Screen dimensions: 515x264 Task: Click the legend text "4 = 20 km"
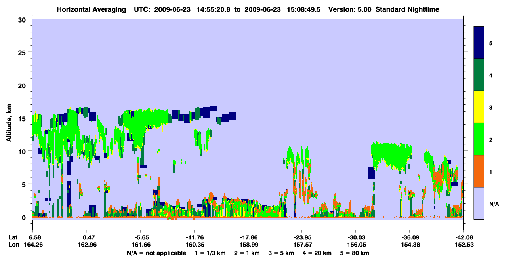coord(317,253)
